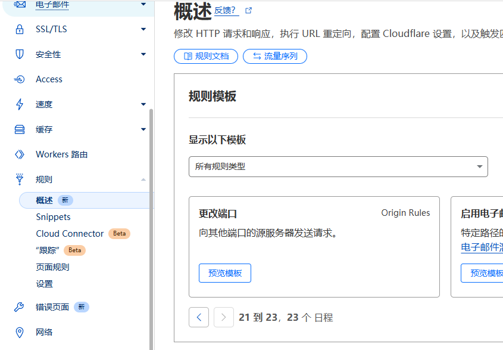The image size is (503, 350).
Task: Open the 电子邮件 sidebar item
Action: 52,4
